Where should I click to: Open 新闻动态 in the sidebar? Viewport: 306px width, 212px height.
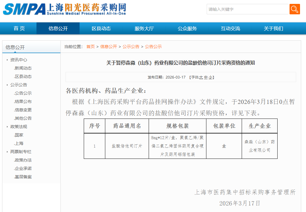23,68
